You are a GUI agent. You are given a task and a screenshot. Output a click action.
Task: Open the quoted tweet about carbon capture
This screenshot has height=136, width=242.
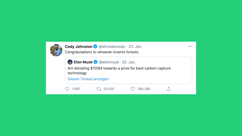[x=128, y=70]
